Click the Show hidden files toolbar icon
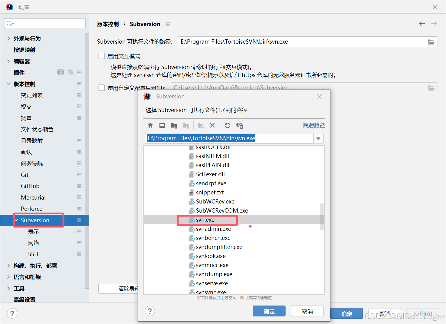Screen dimensions: 446x324 240,125
